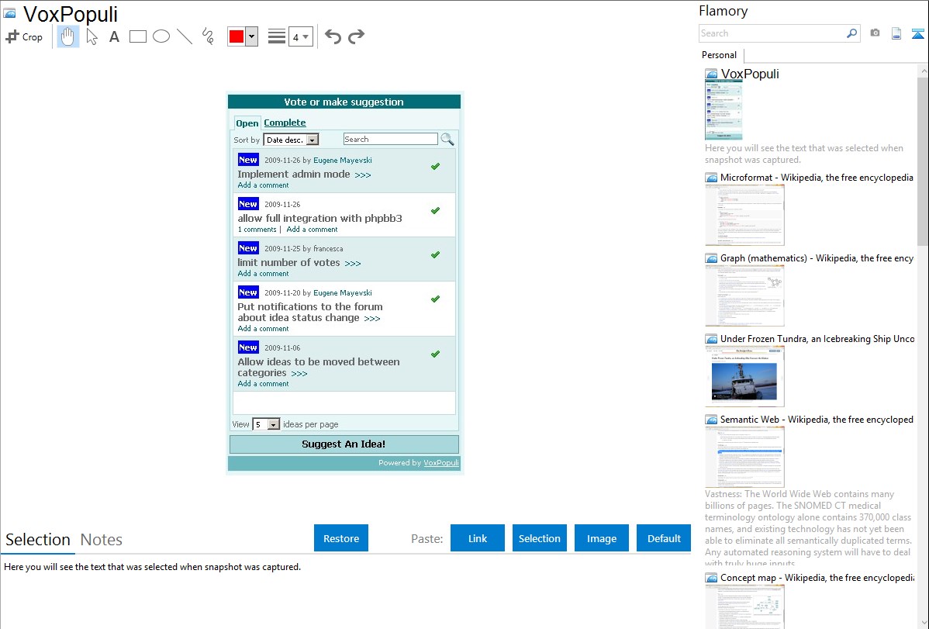The height and width of the screenshot is (629, 929).
Task: Pick the rectangle drawing tool
Action: 137,36
